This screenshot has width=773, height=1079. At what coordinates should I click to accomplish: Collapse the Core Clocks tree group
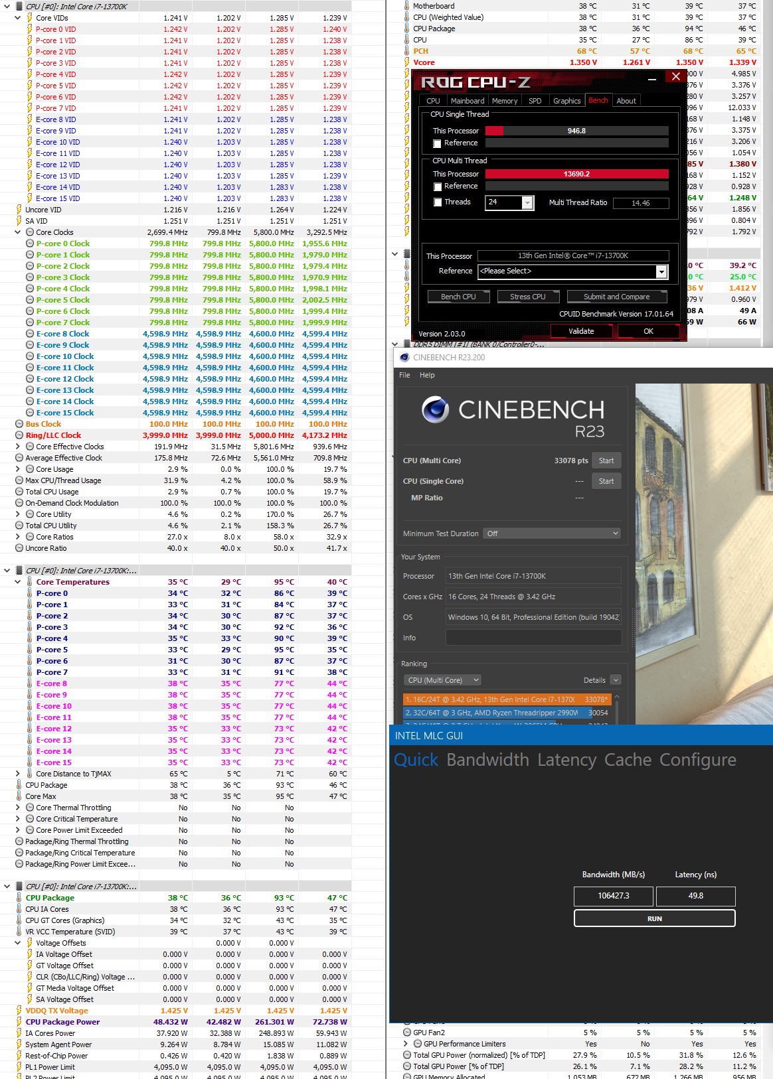point(18,232)
